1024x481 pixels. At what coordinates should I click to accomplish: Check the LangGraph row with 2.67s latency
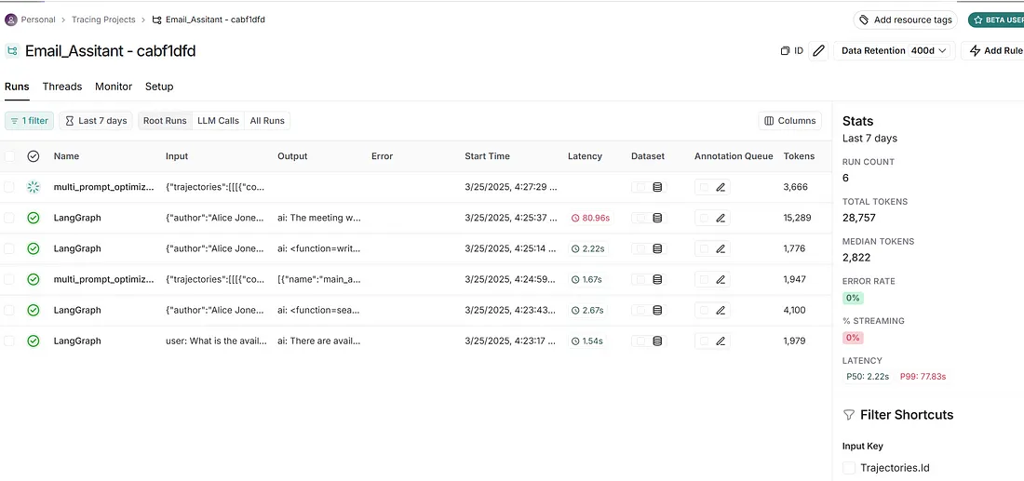[x=9, y=310]
